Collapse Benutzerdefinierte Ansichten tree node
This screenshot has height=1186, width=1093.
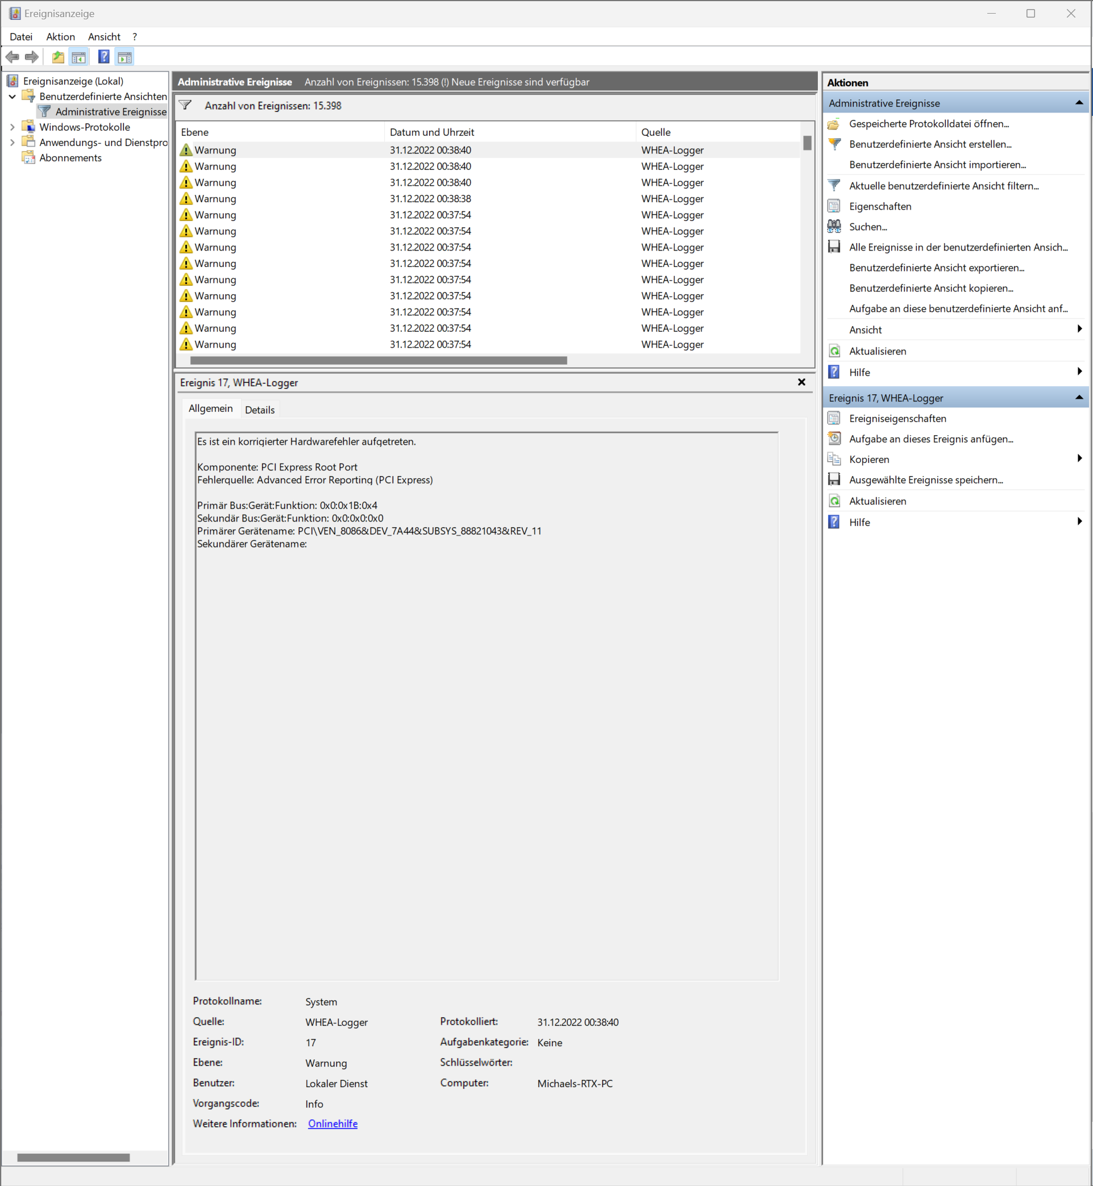[x=12, y=97]
